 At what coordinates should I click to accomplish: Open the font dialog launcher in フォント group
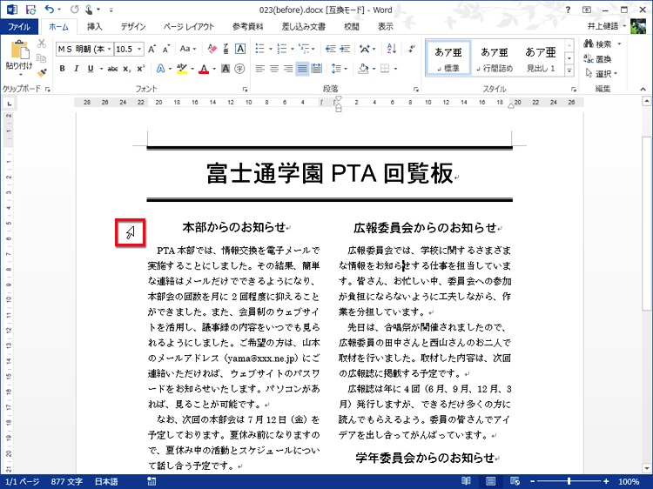(245, 89)
